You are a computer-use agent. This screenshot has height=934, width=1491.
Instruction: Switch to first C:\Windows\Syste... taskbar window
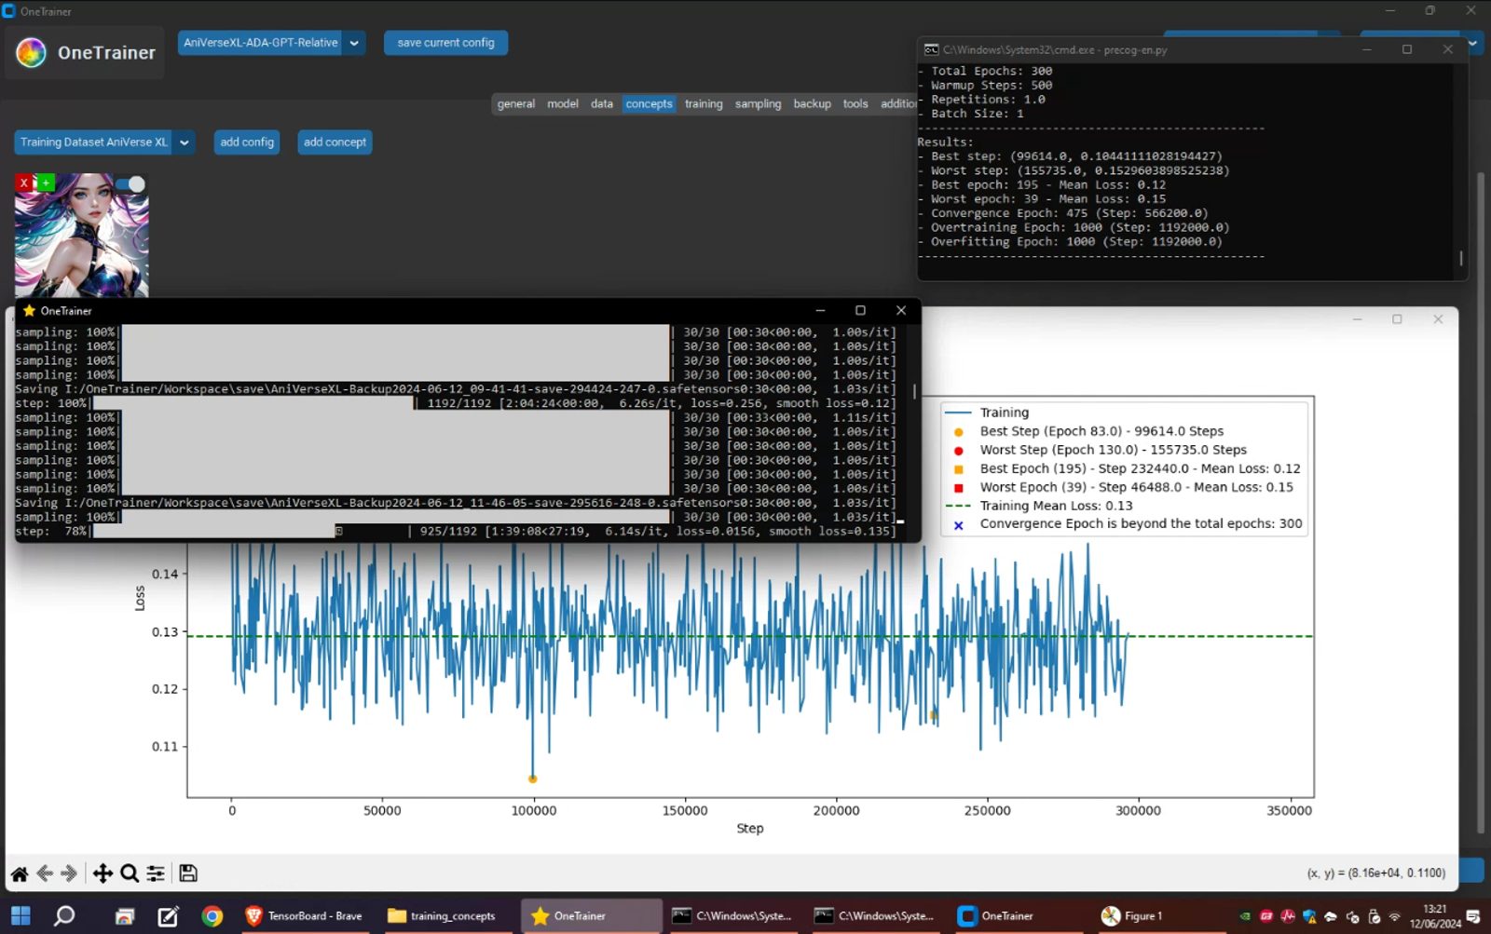(733, 916)
